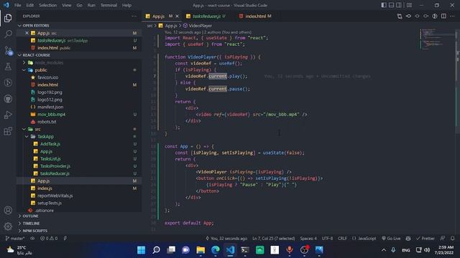460x258 pixels.
Task: Open the Explorer view in activity bar
Action: click(8, 18)
